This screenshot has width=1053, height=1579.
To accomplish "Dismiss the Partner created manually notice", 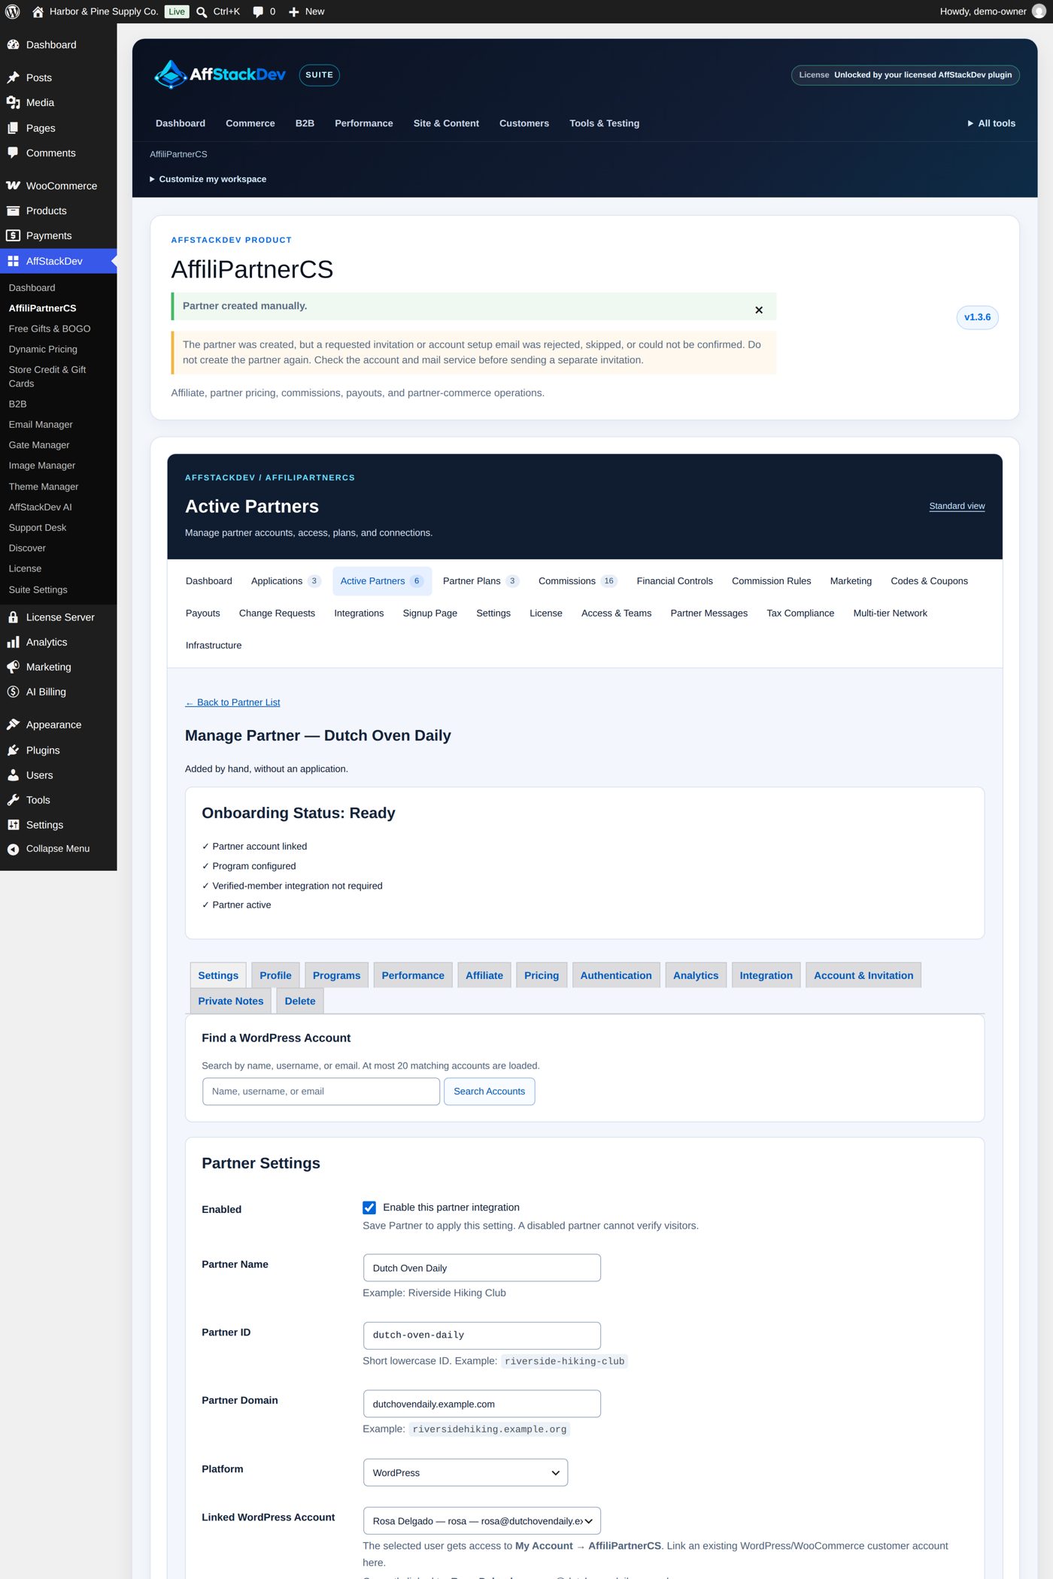I will click(759, 310).
